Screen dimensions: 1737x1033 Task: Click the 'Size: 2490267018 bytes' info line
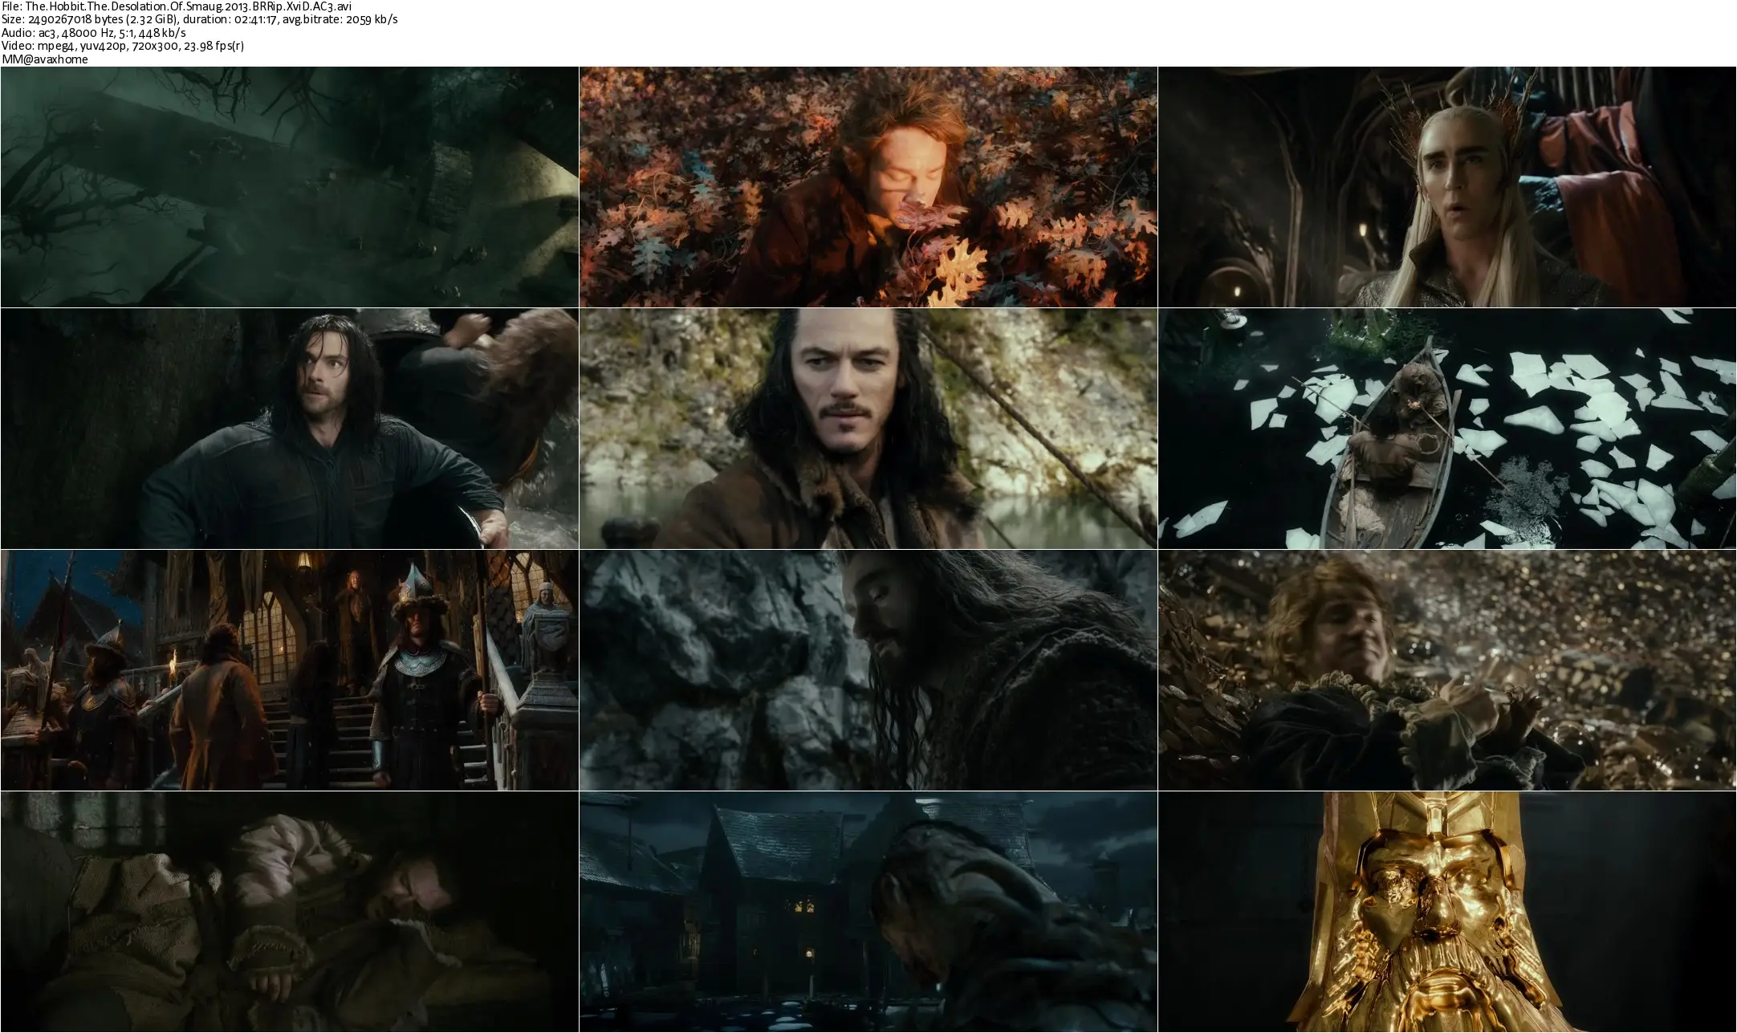(200, 20)
